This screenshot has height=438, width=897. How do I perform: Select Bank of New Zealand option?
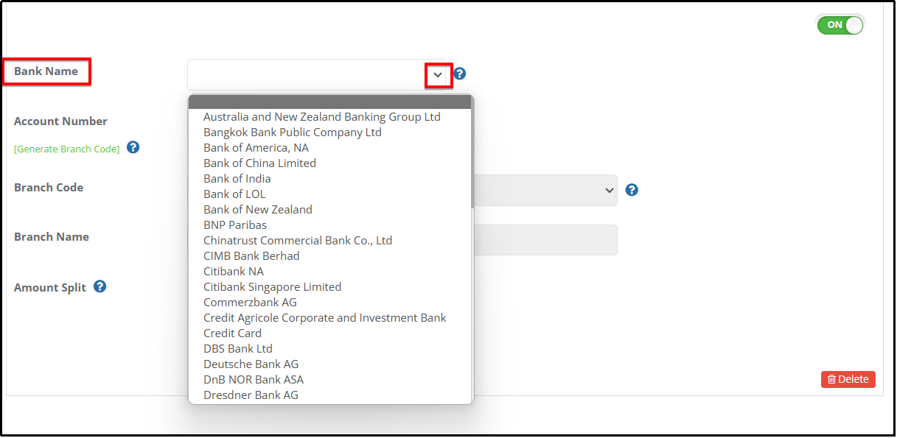(x=257, y=210)
